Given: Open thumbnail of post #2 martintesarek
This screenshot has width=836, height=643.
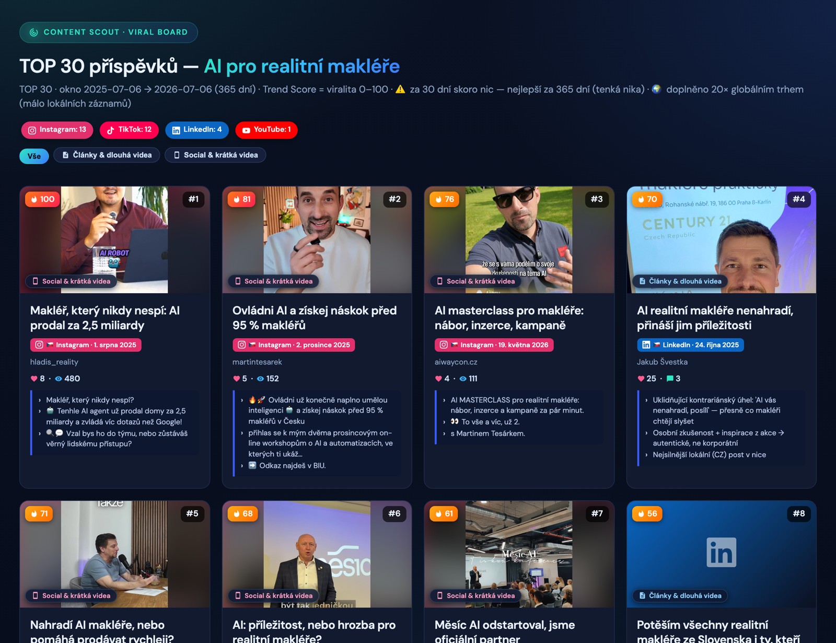Looking at the screenshot, I should pyautogui.click(x=317, y=240).
